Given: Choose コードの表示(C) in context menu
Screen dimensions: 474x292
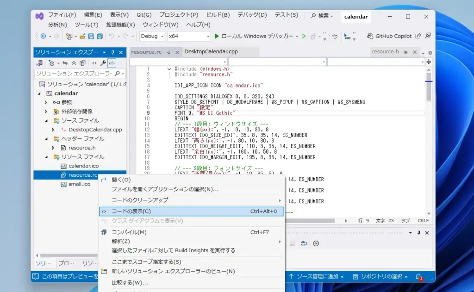Looking at the screenshot, I should [191, 211].
